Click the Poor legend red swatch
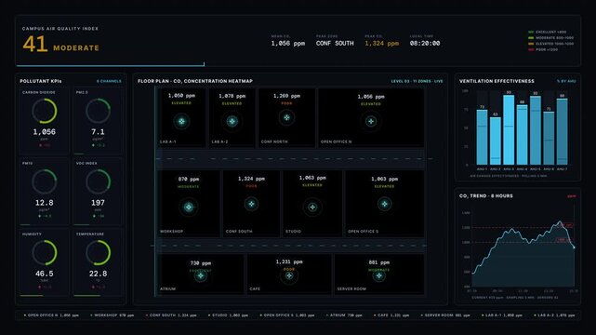The image size is (596, 335). tap(531, 49)
